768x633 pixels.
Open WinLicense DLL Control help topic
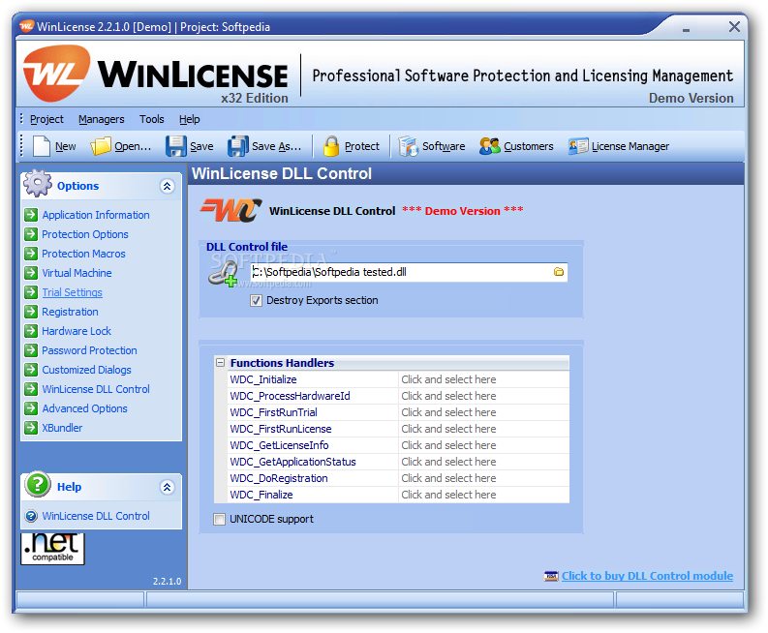(96, 516)
